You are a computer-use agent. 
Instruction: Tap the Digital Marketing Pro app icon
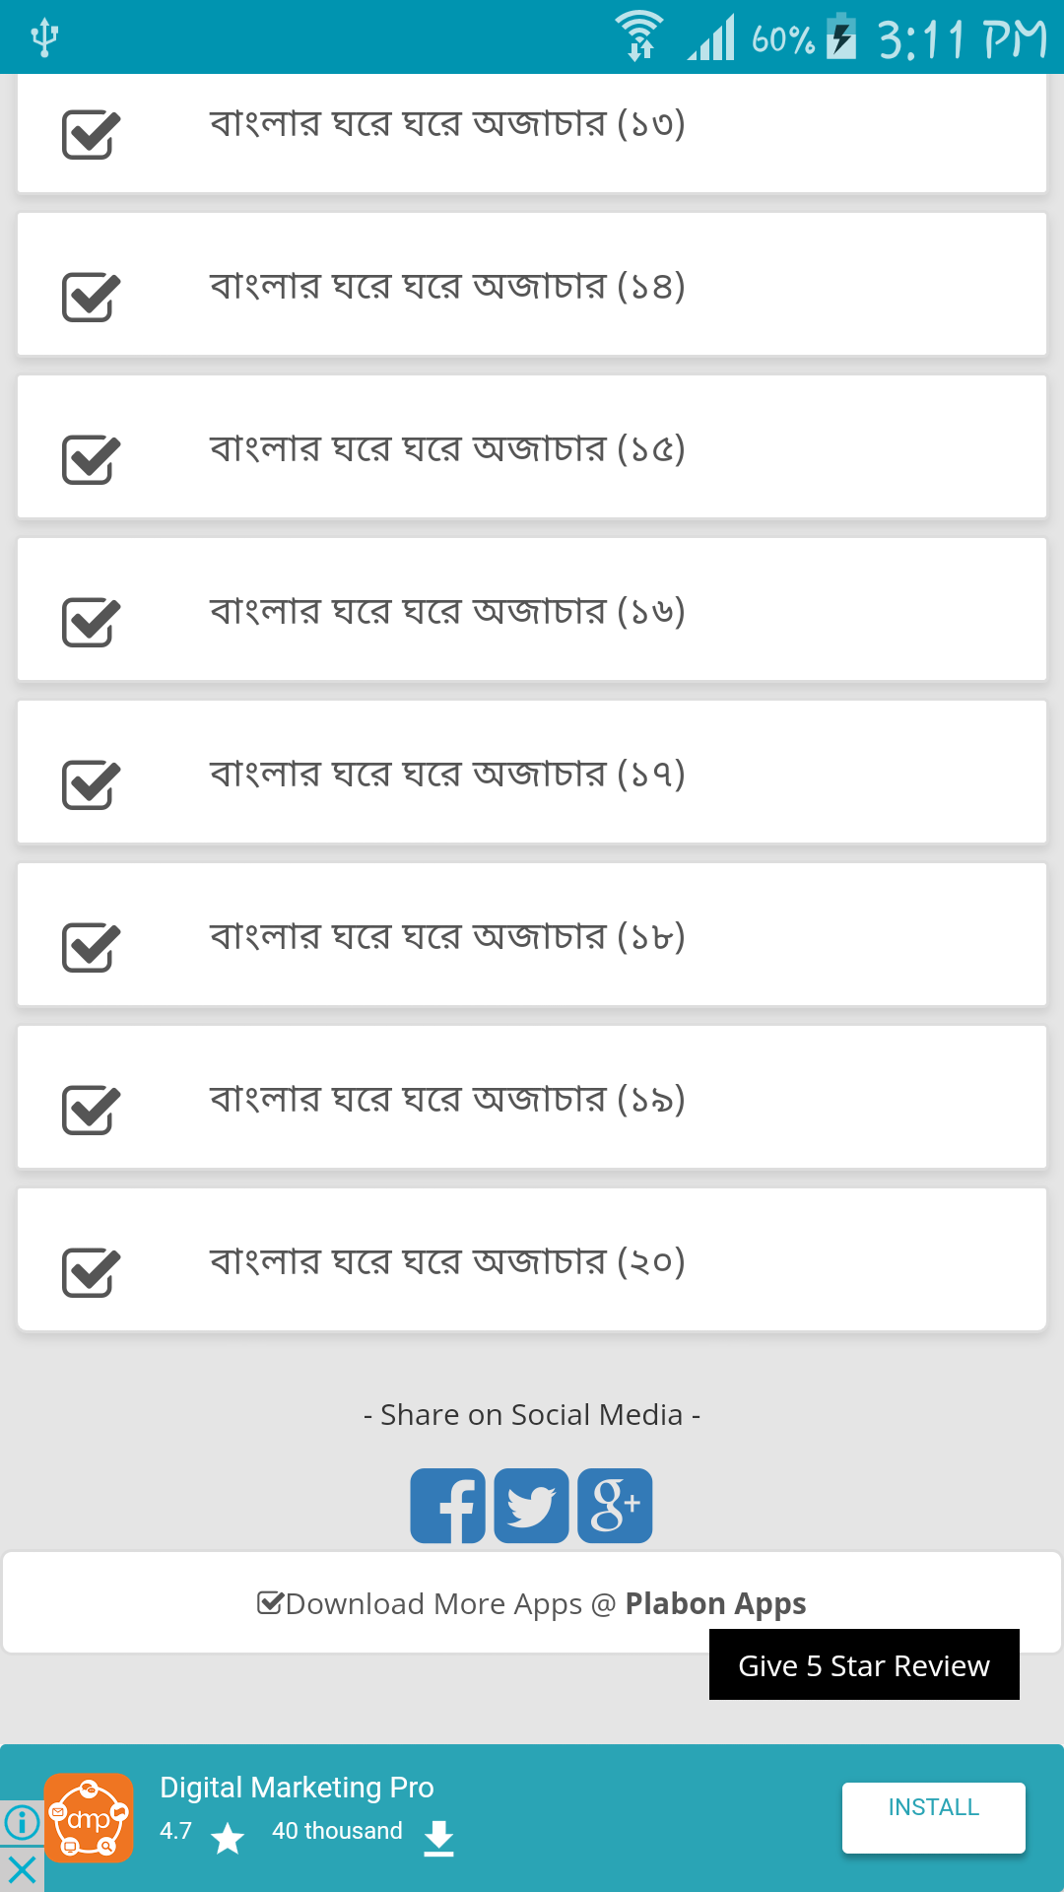click(x=89, y=1818)
